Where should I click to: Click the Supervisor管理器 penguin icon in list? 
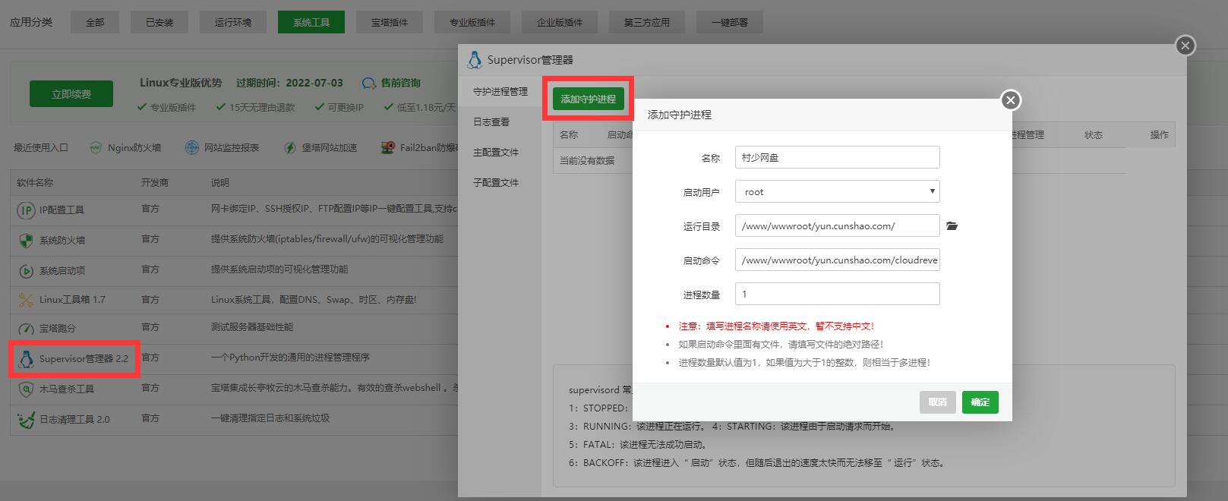coord(26,359)
